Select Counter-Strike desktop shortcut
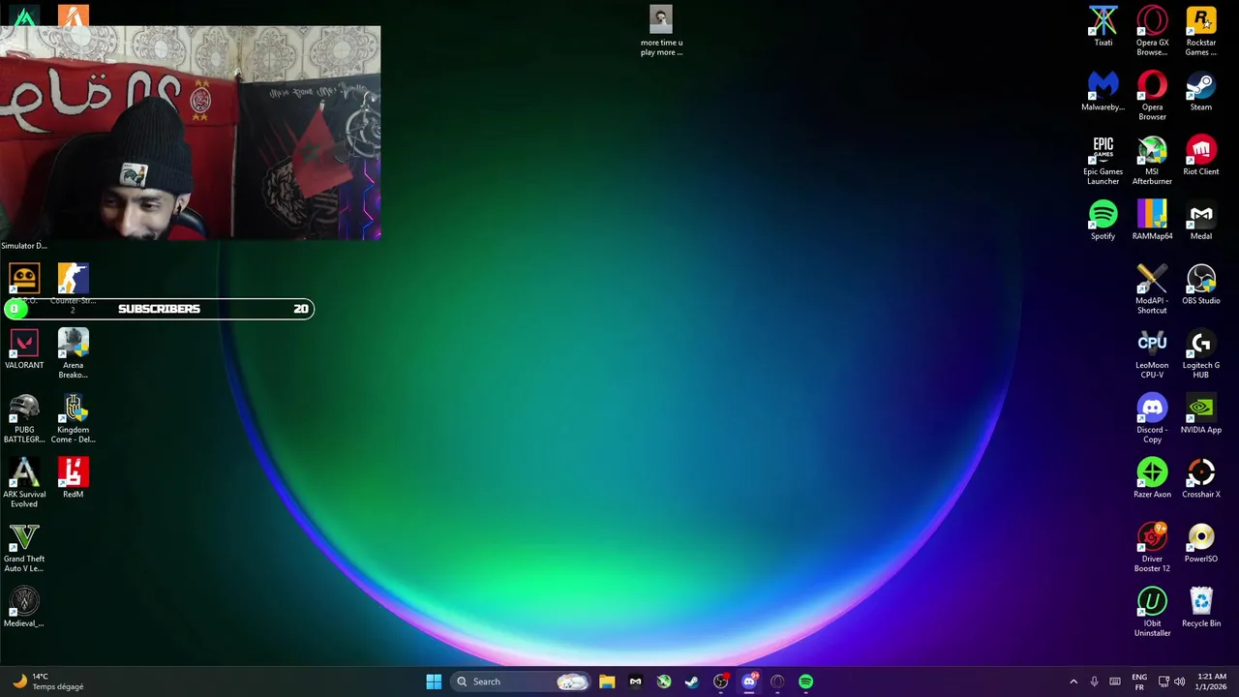 (x=73, y=280)
